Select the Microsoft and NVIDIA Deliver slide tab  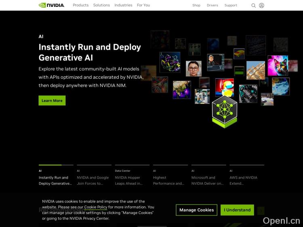[x=209, y=175]
